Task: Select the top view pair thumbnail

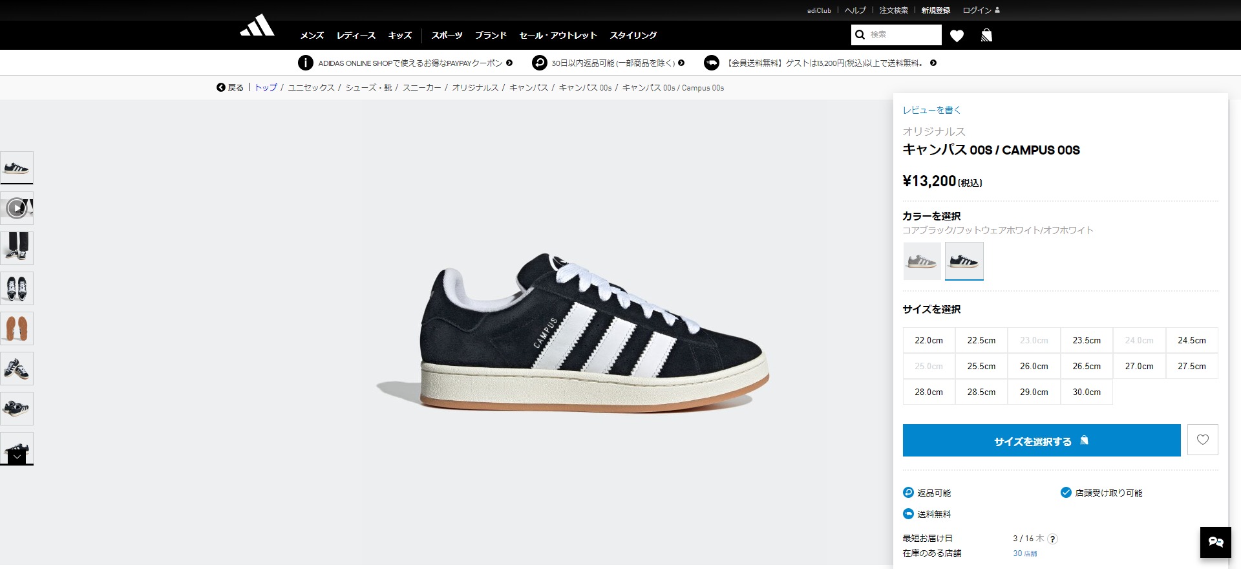Action: [17, 288]
